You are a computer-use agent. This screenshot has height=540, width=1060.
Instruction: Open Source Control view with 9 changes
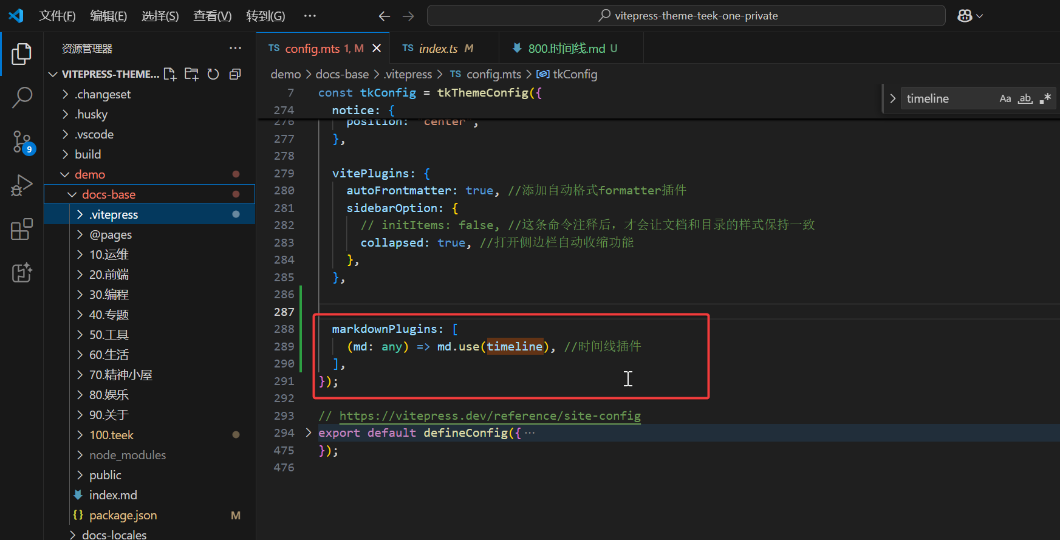[x=23, y=142]
